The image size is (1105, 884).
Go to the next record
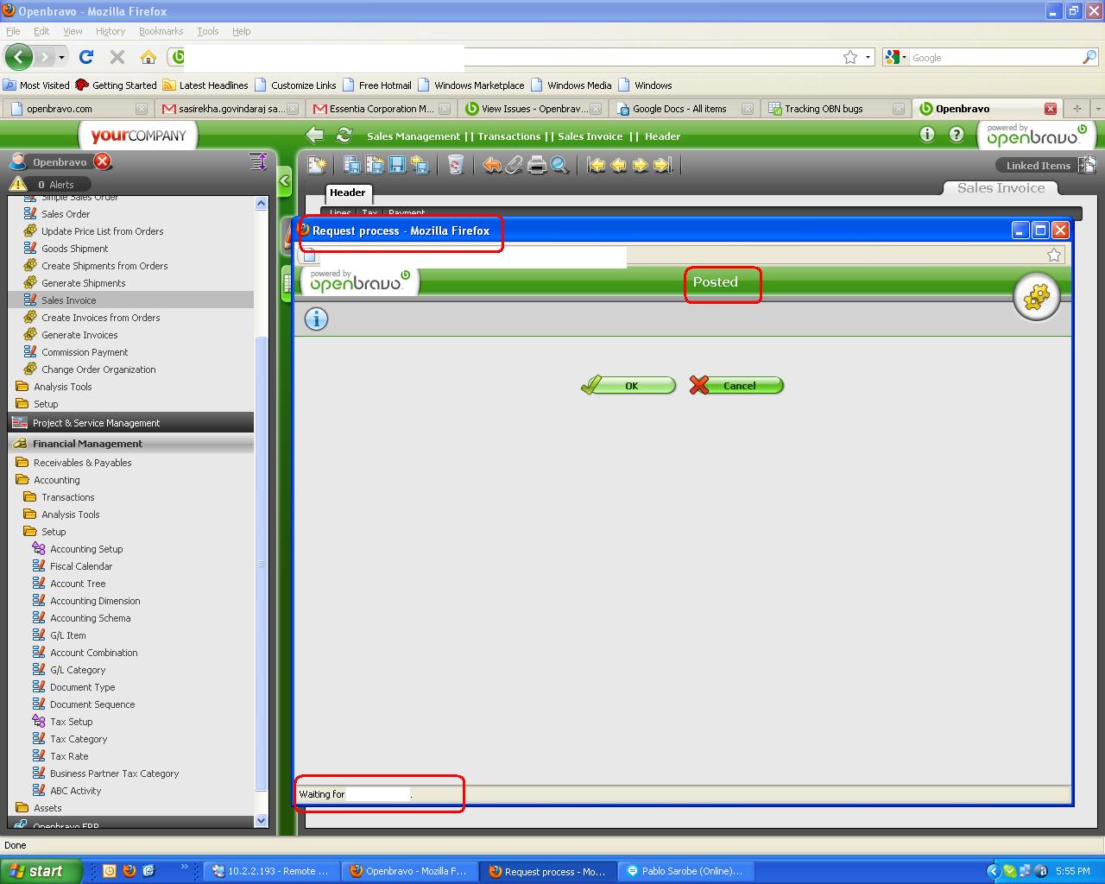tap(641, 165)
